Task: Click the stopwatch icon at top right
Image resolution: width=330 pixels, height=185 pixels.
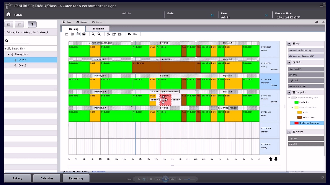Action: tap(316, 22)
